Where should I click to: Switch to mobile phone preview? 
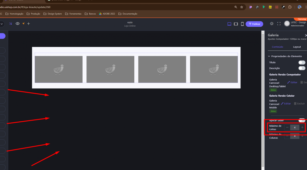[242, 24]
